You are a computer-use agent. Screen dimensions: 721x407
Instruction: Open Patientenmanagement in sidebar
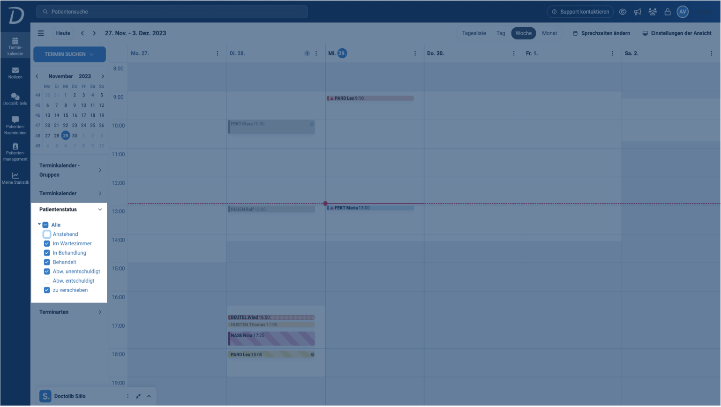tap(15, 152)
